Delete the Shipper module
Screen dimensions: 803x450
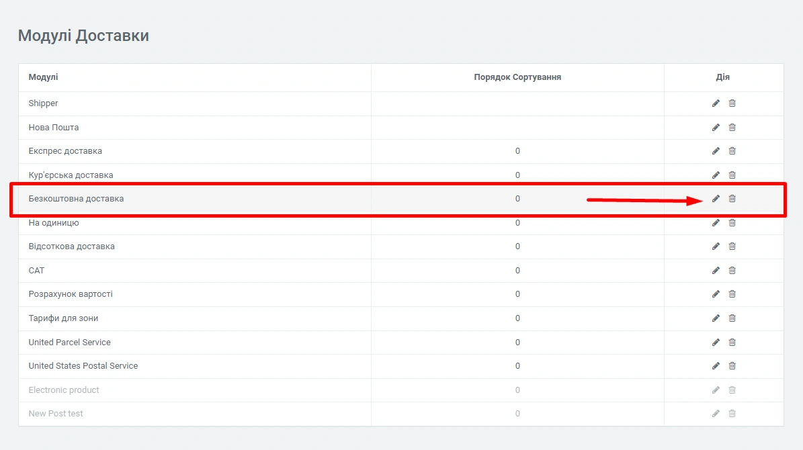[732, 103]
